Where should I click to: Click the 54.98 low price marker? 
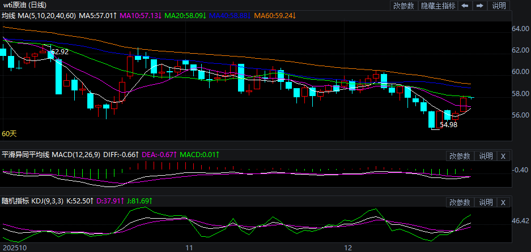click(448, 125)
